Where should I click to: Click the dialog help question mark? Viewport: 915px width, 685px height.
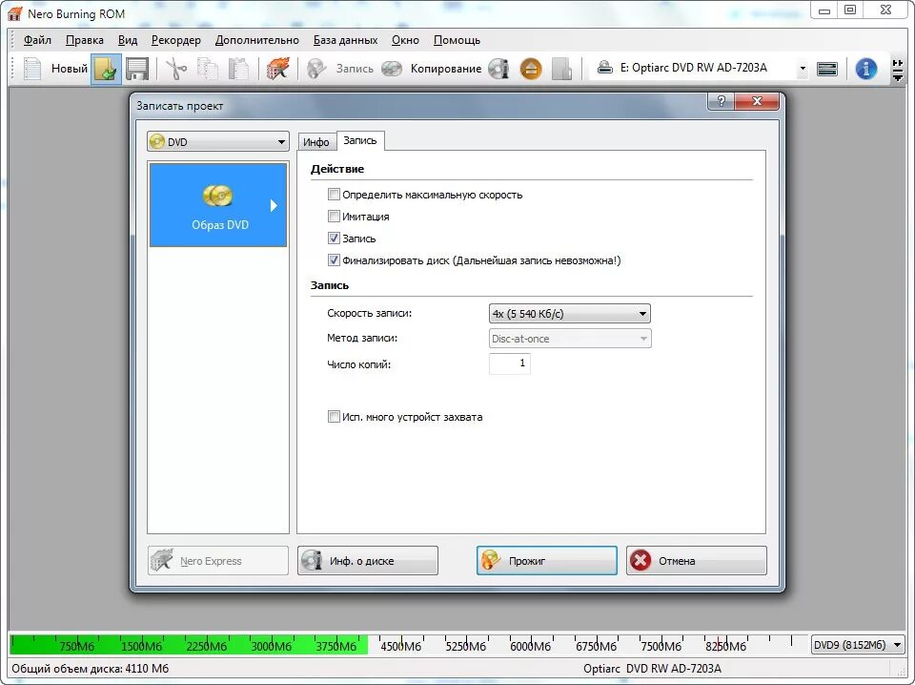pos(722,101)
